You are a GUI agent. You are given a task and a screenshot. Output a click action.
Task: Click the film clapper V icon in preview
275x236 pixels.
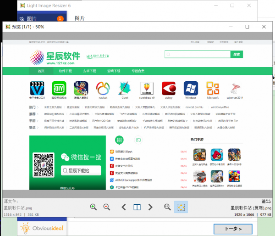click(x=37, y=88)
